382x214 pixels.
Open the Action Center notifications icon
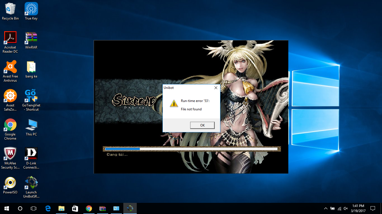[x=373, y=208]
